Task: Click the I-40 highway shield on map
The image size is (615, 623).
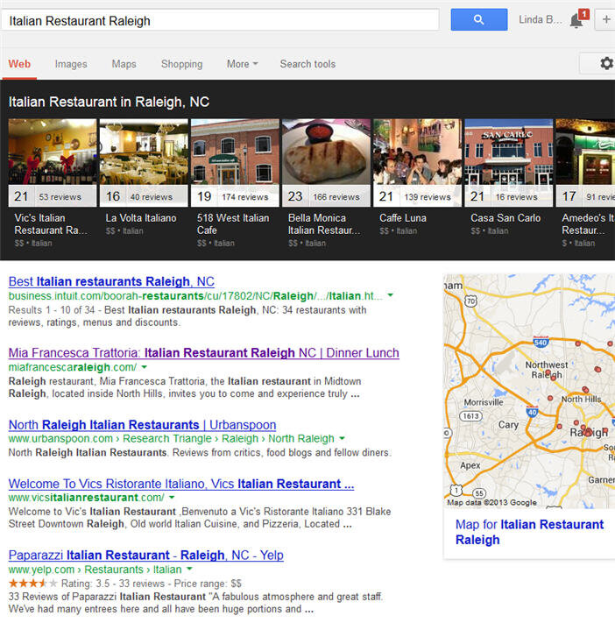Action: pyautogui.click(x=532, y=412)
